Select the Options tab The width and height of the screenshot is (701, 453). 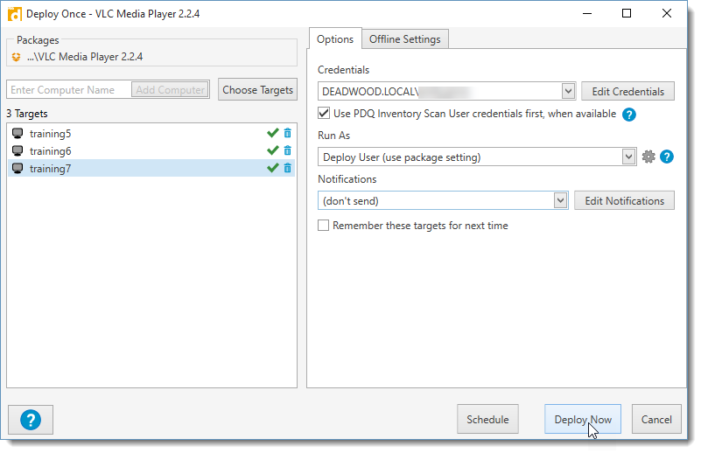(x=335, y=38)
